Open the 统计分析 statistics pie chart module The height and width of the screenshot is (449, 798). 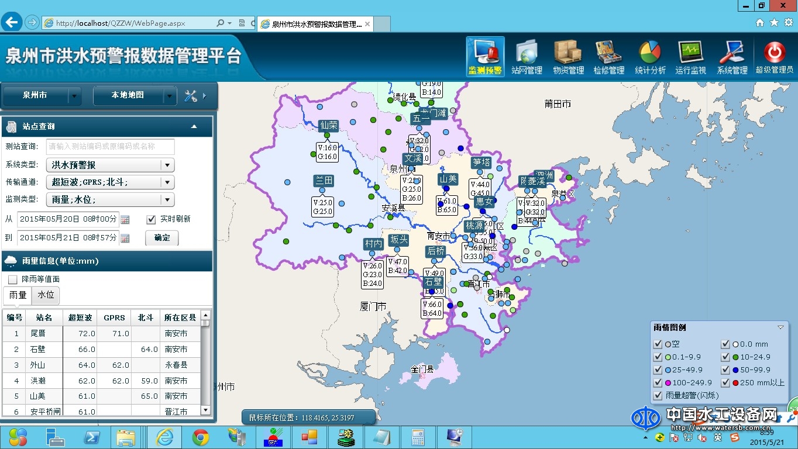(x=649, y=56)
